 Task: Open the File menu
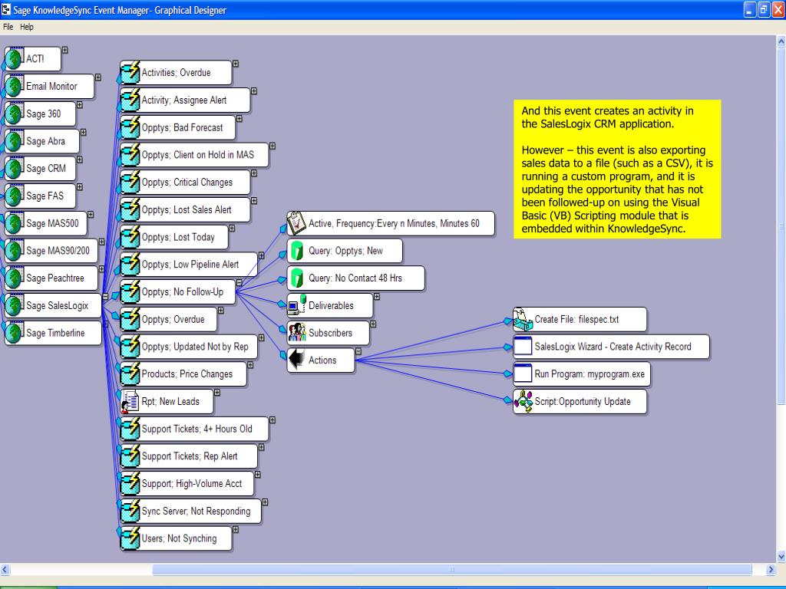8,27
